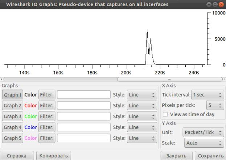Open the Pixels per tick dropdown

pyautogui.click(x=215, y=105)
